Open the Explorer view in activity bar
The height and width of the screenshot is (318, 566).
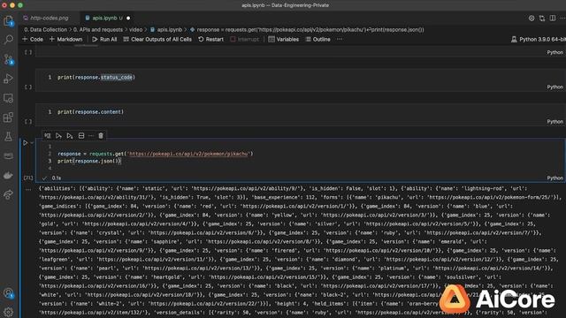click(8, 21)
